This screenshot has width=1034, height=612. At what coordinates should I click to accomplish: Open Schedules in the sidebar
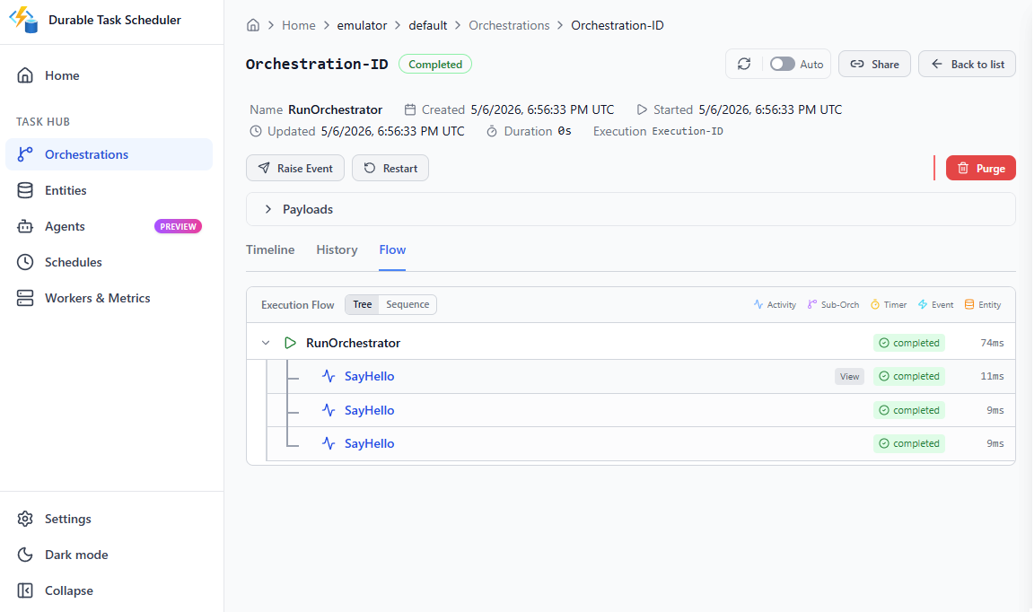pos(109,262)
